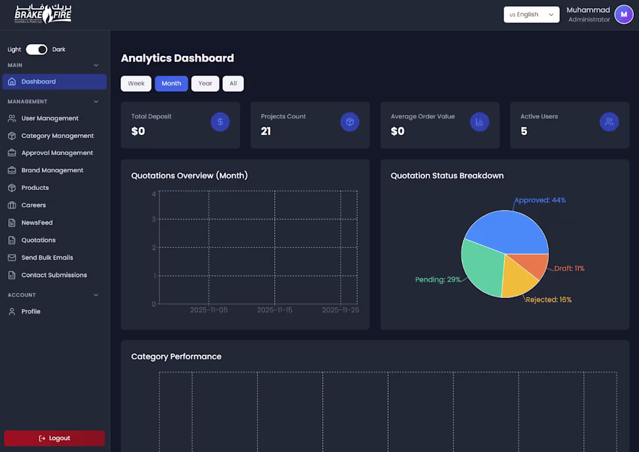Image resolution: width=639 pixels, height=452 pixels.
Task: Select the Category Management icon
Action: (12, 135)
